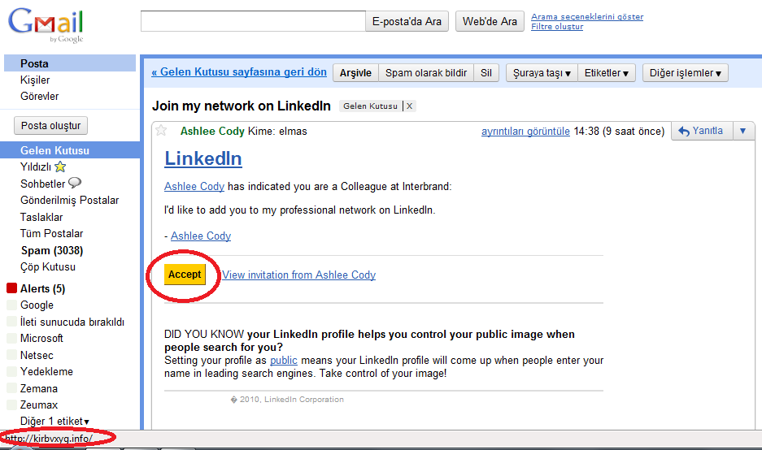The width and height of the screenshot is (762, 450).
Task: Click the E-posta'da Ara button
Action: (x=407, y=21)
